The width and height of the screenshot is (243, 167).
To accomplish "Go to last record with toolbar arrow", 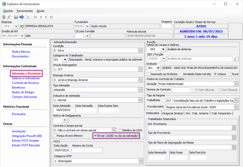I will point(51,17).
